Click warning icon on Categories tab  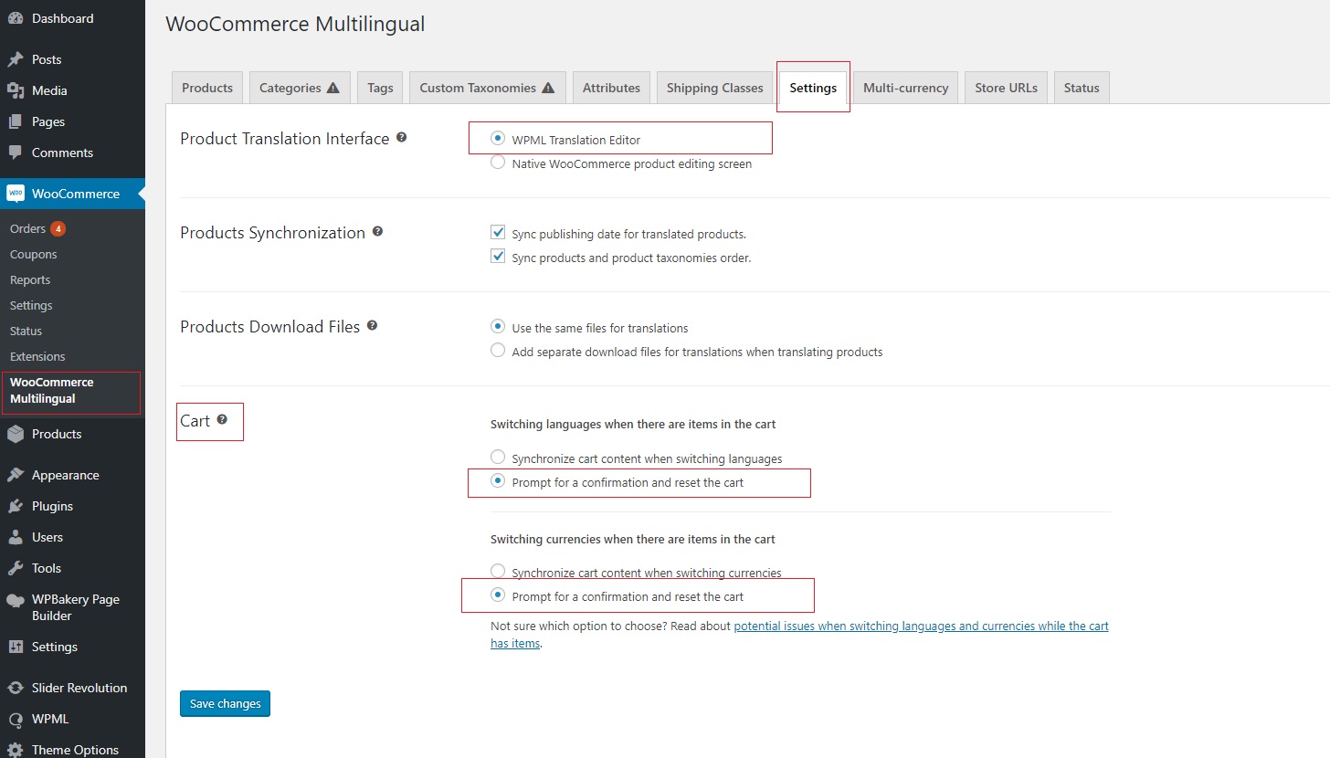tap(332, 89)
